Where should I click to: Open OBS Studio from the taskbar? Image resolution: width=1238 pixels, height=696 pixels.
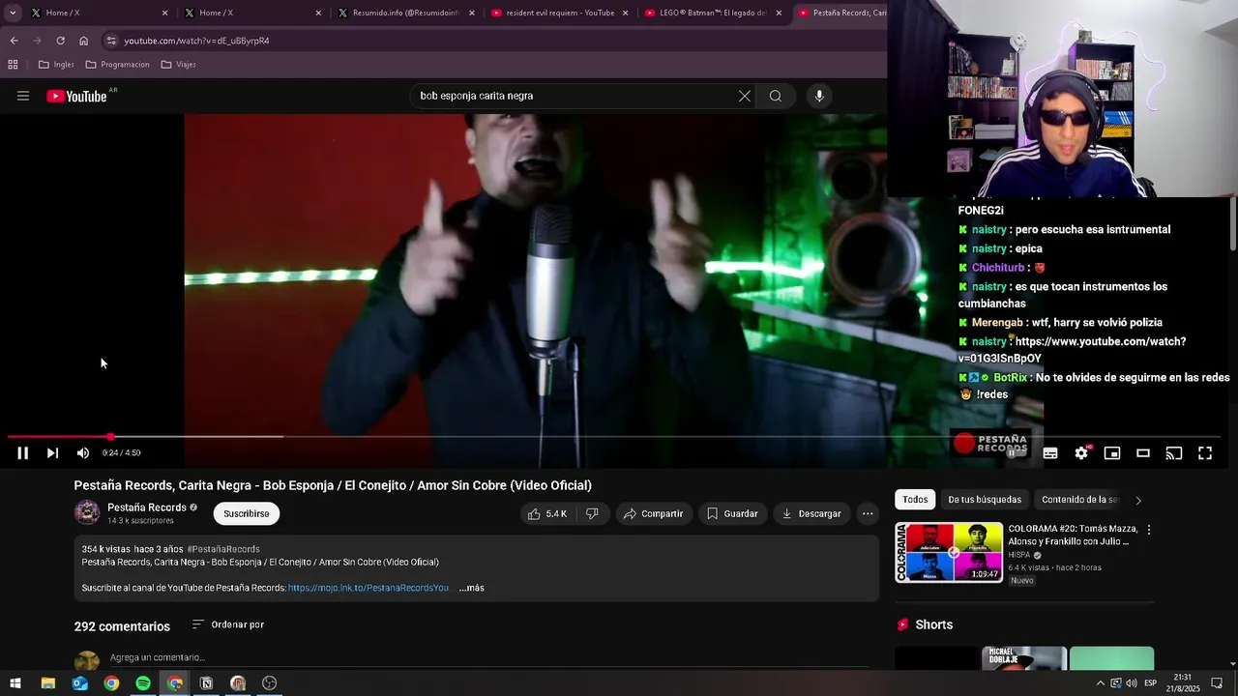coord(270,683)
